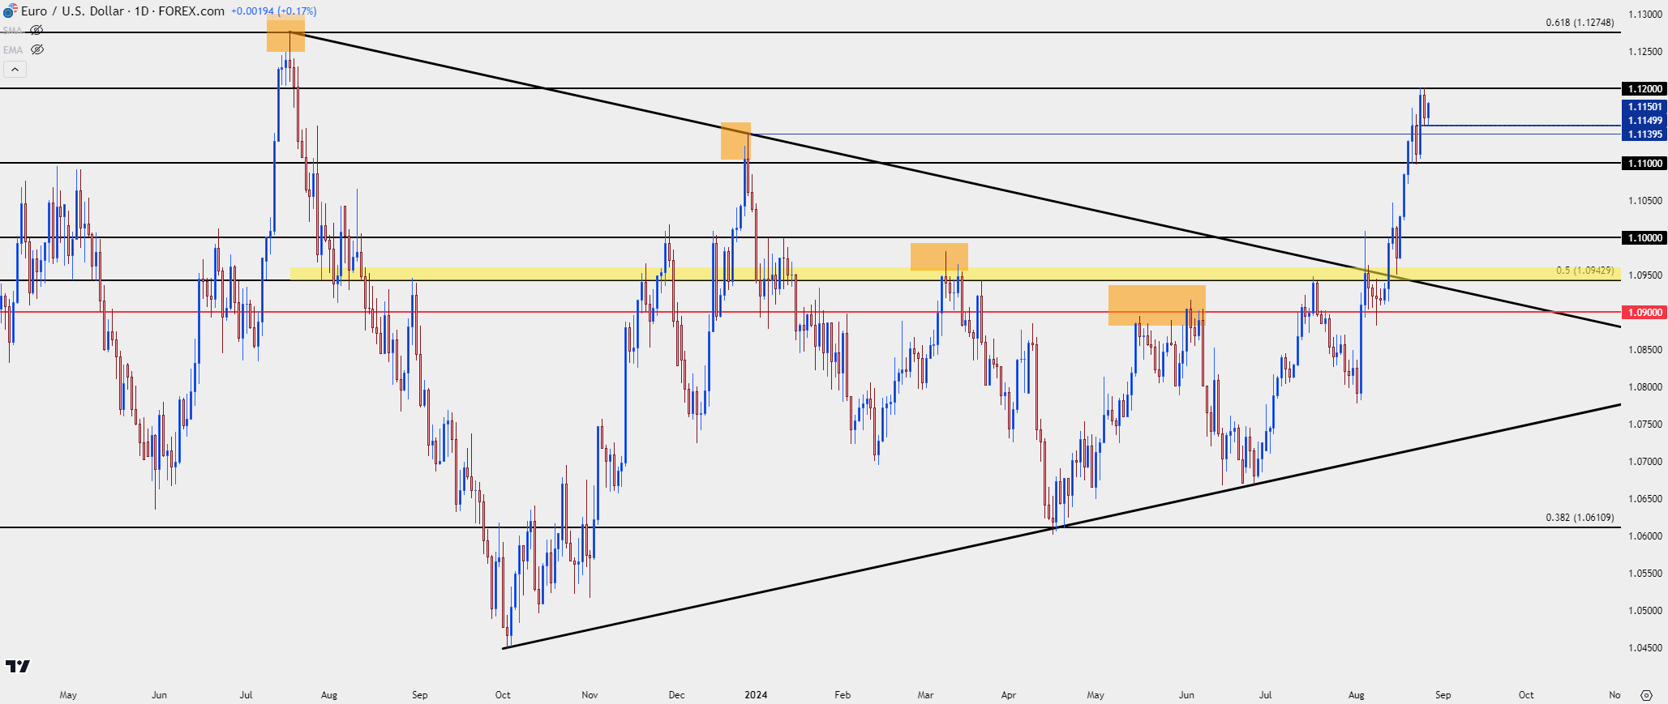Click 1.06500 on the price axis
The image size is (1668, 704).
[x=1645, y=498]
